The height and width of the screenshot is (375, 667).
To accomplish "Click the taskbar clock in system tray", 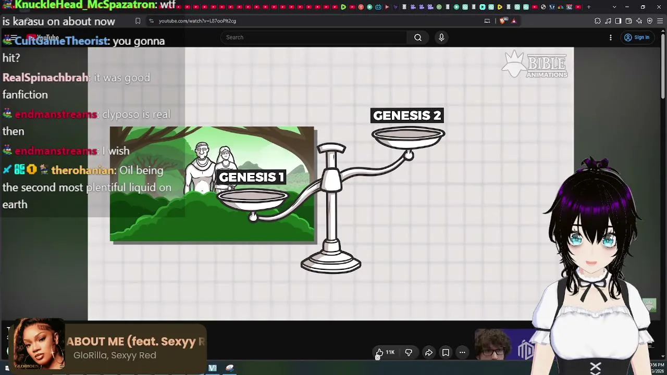I will tap(658, 367).
